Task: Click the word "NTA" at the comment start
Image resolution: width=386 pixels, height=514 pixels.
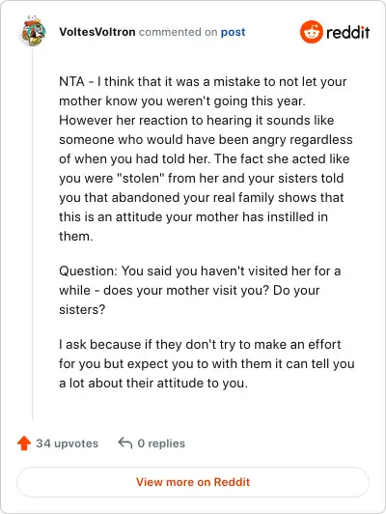Action: [71, 81]
